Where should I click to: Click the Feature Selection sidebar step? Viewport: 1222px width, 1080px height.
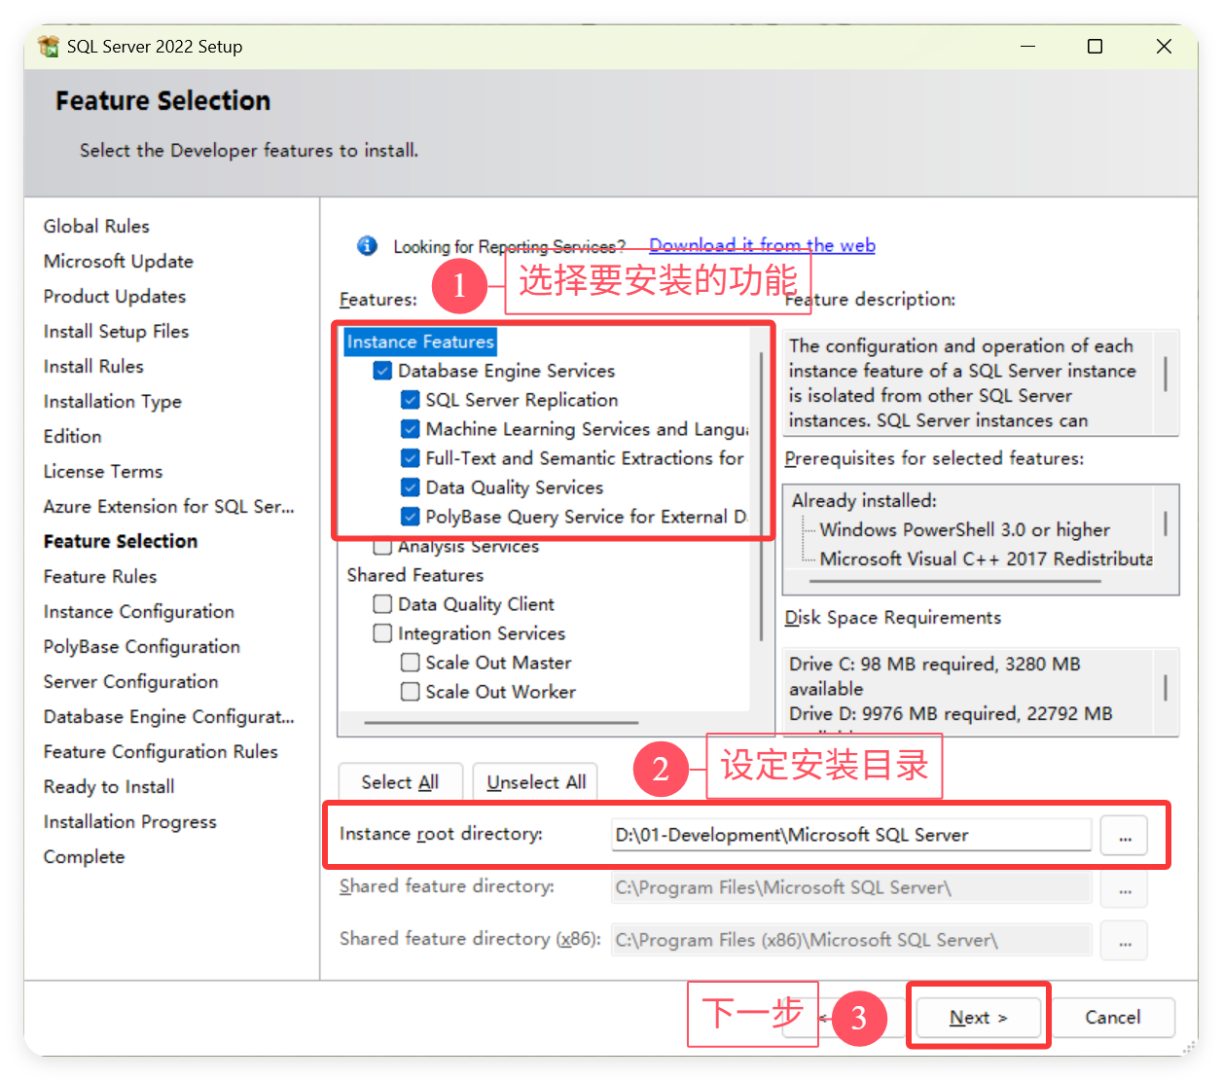tap(121, 541)
